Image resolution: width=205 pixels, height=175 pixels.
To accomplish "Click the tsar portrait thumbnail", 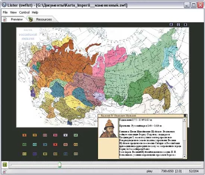I will (x=108, y=128).
